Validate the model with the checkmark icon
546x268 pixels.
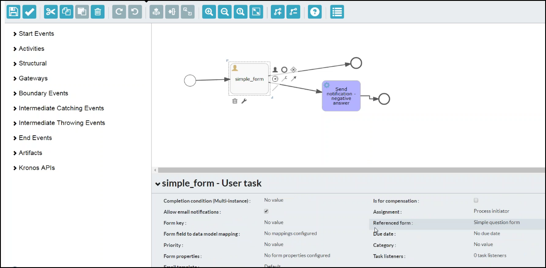29,12
